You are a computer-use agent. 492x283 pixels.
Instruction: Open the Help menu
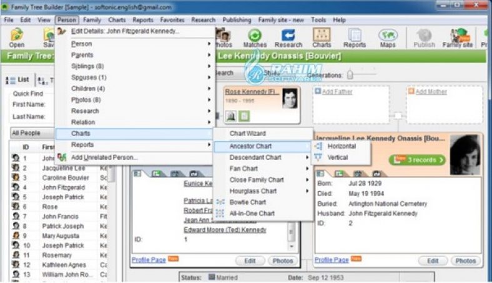pyautogui.click(x=339, y=20)
